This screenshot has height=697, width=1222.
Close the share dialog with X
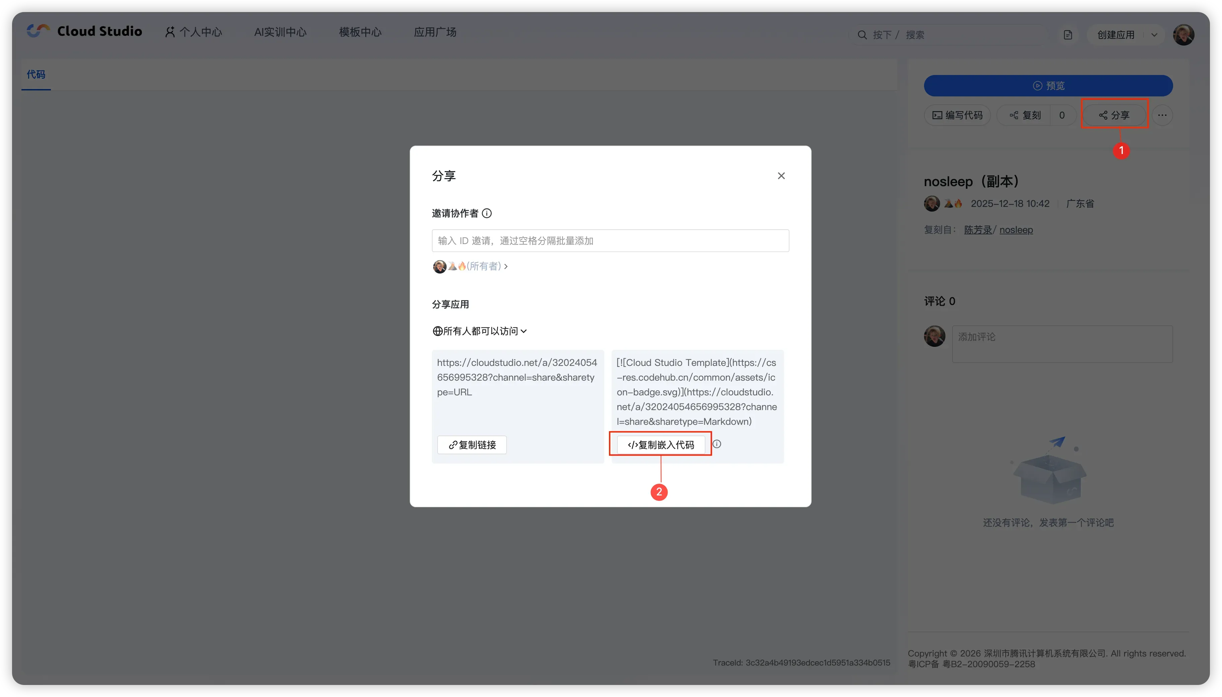coord(781,176)
